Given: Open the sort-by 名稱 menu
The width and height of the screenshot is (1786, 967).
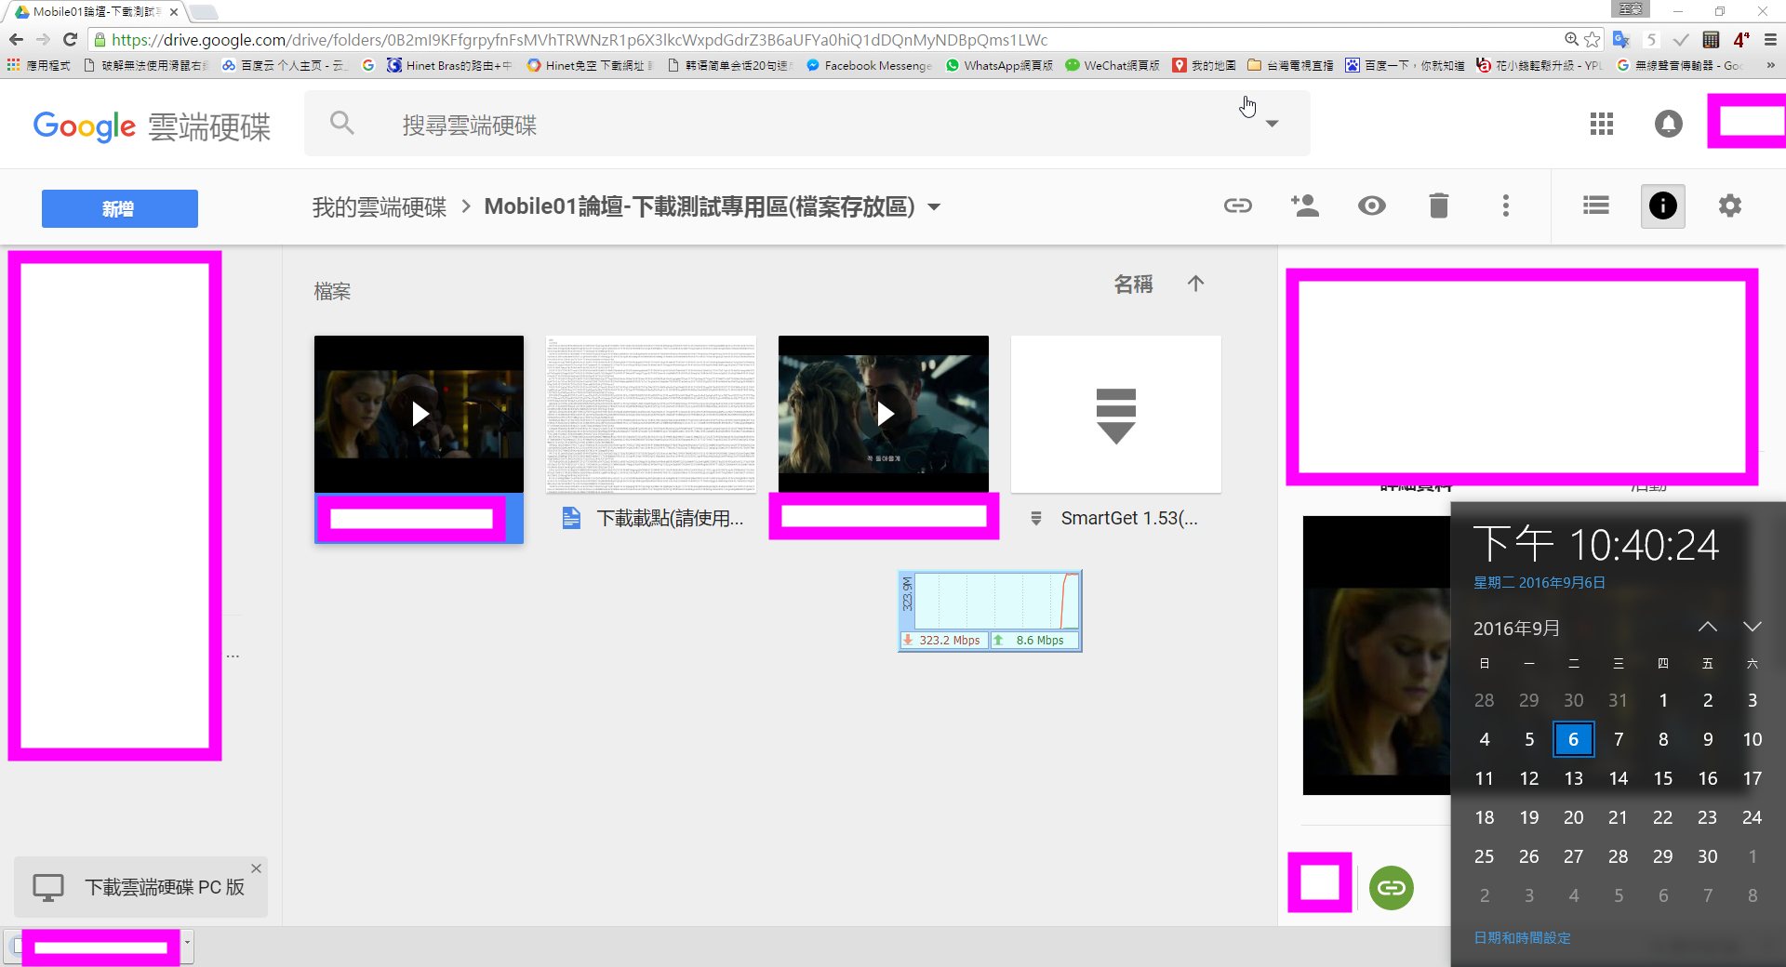Looking at the screenshot, I should pyautogui.click(x=1134, y=284).
